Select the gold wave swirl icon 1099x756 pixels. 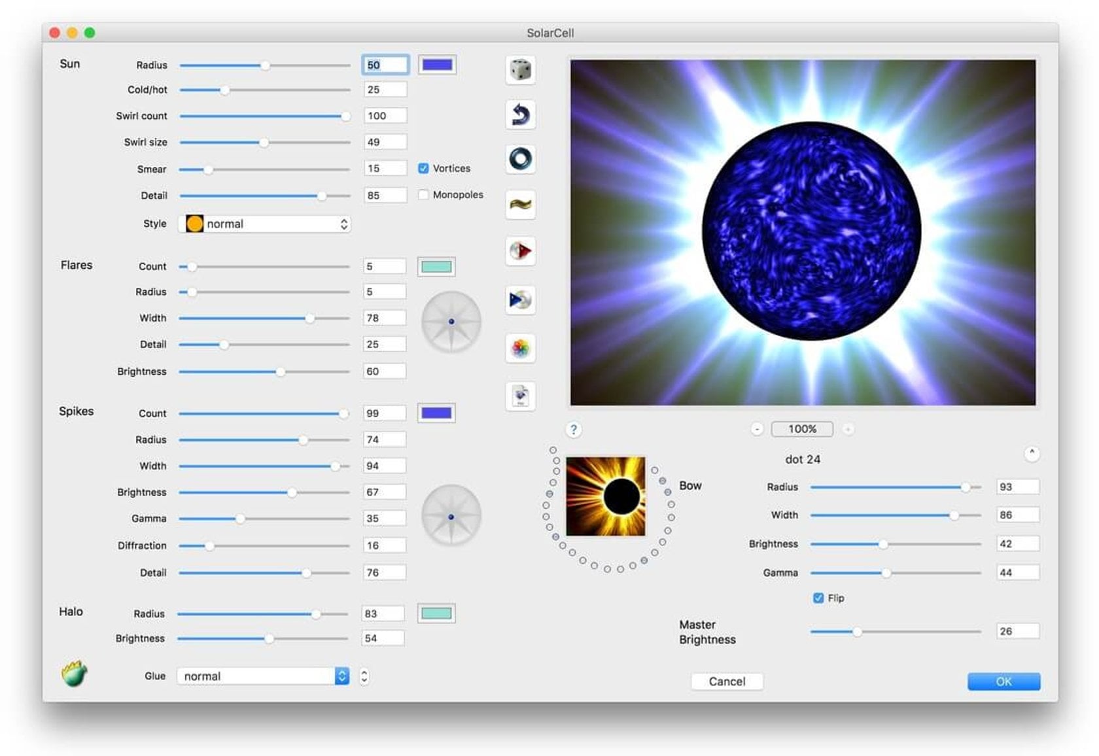click(x=520, y=205)
